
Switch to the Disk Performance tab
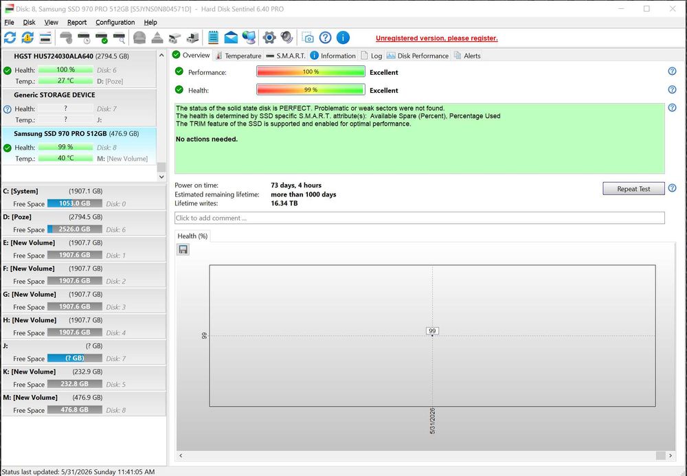pyautogui.click(x=418, y=56)
